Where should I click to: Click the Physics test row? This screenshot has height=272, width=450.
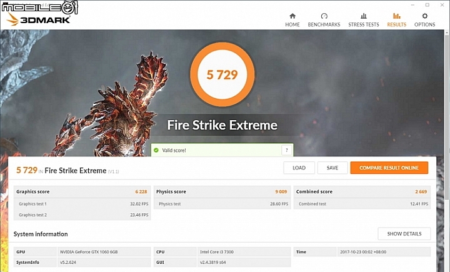[x=222, y=204]
